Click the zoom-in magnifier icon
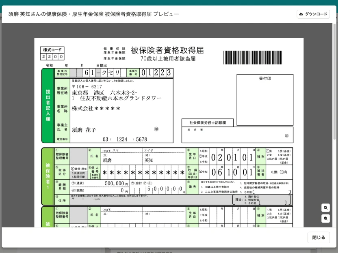The height and width of the screenshot is (253, 338). 326,208
